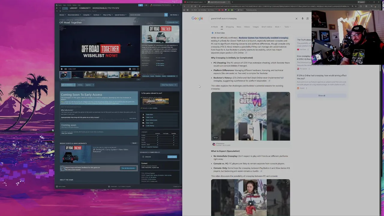Select the Google Videos tab
The width and height of the screenshot is (384, 216).
click(247, 27)
